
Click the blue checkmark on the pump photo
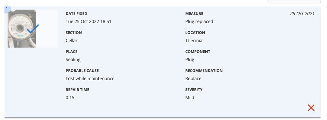(33, 29)
